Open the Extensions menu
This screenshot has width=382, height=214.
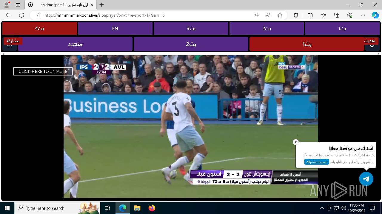(x=296, y=15)
